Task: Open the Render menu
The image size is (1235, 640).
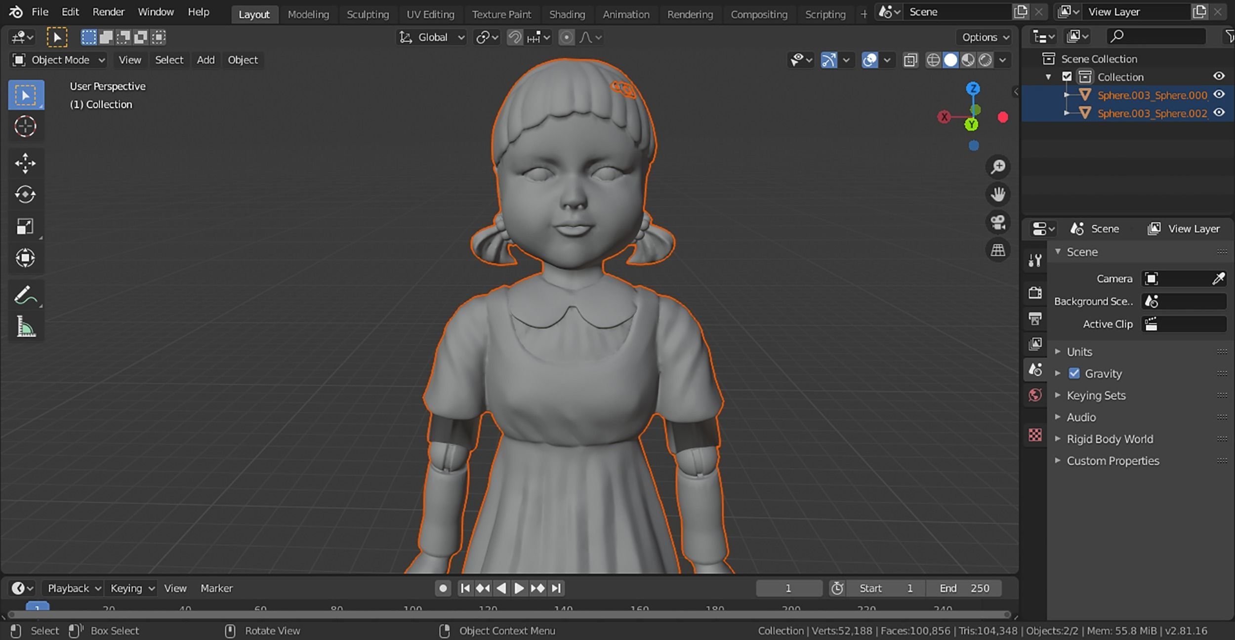Action: point(108,12)
